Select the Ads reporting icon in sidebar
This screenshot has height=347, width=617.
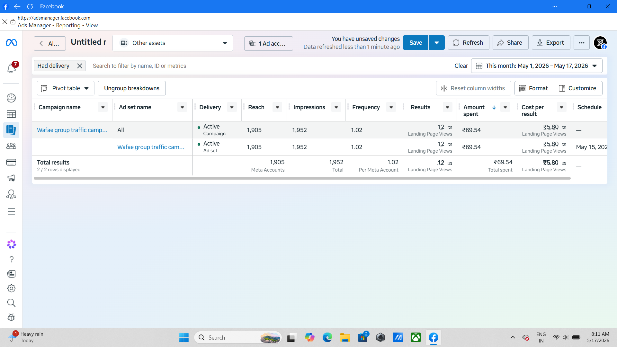(x=11, y=130)
